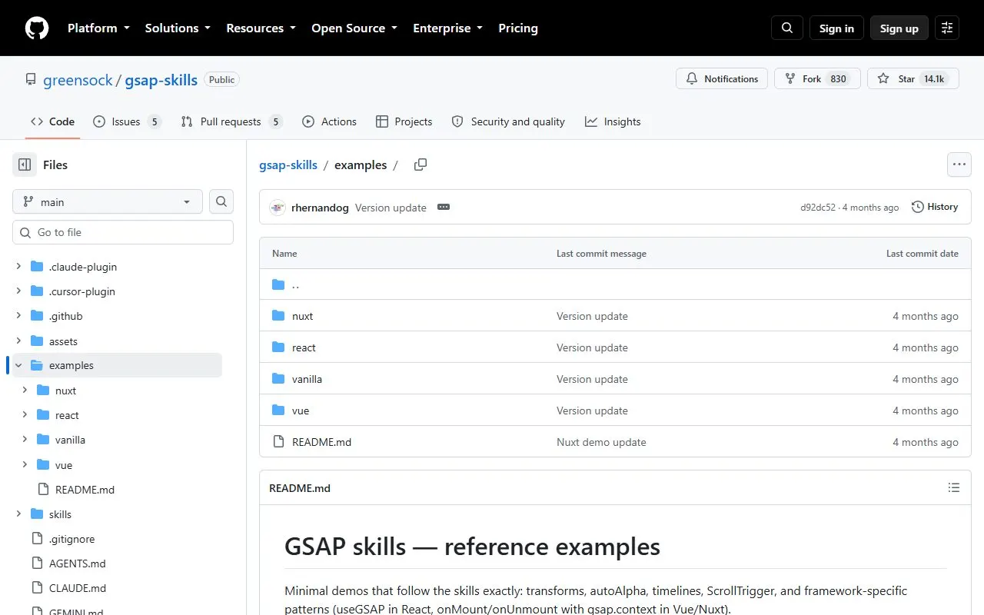Image resolution: width=984 pixels, height=615 pixels.
Task: Open the README outline icon
Action: [x=954, y=487]
